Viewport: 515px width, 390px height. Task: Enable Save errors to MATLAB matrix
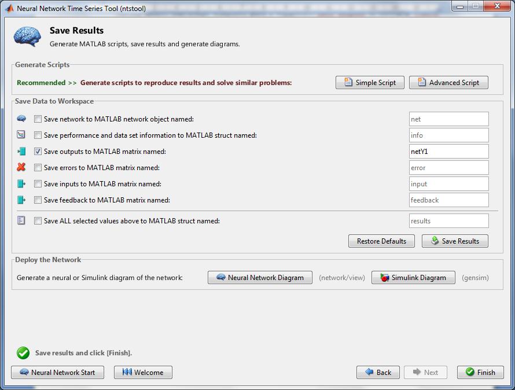click(38, 168)
